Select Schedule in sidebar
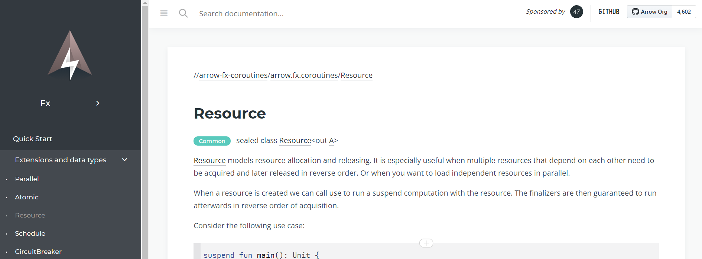Screen dimensions: 702x259 click(30, 233)
